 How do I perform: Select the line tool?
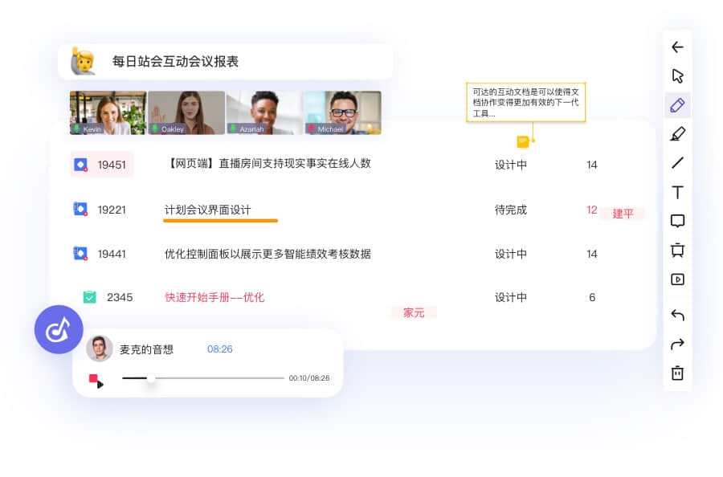click(x=677, y=163)
